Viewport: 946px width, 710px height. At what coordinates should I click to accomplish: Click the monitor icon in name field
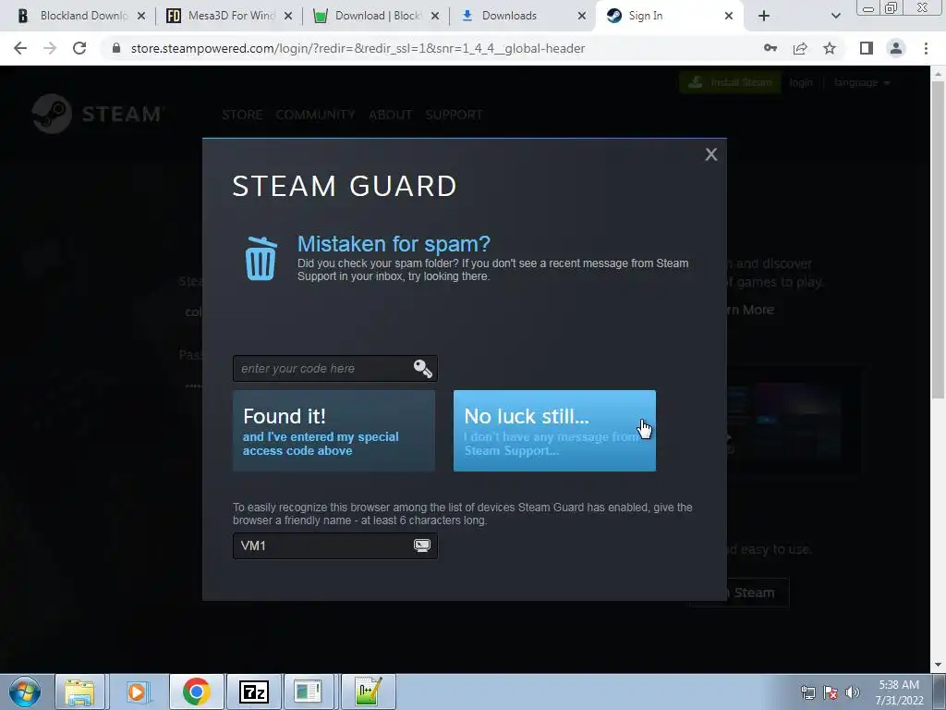click(422, 545)
